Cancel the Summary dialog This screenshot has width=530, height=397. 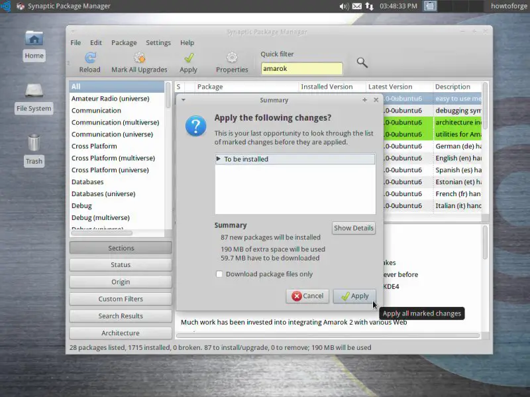pyautogui.click(x=307, y=296)
